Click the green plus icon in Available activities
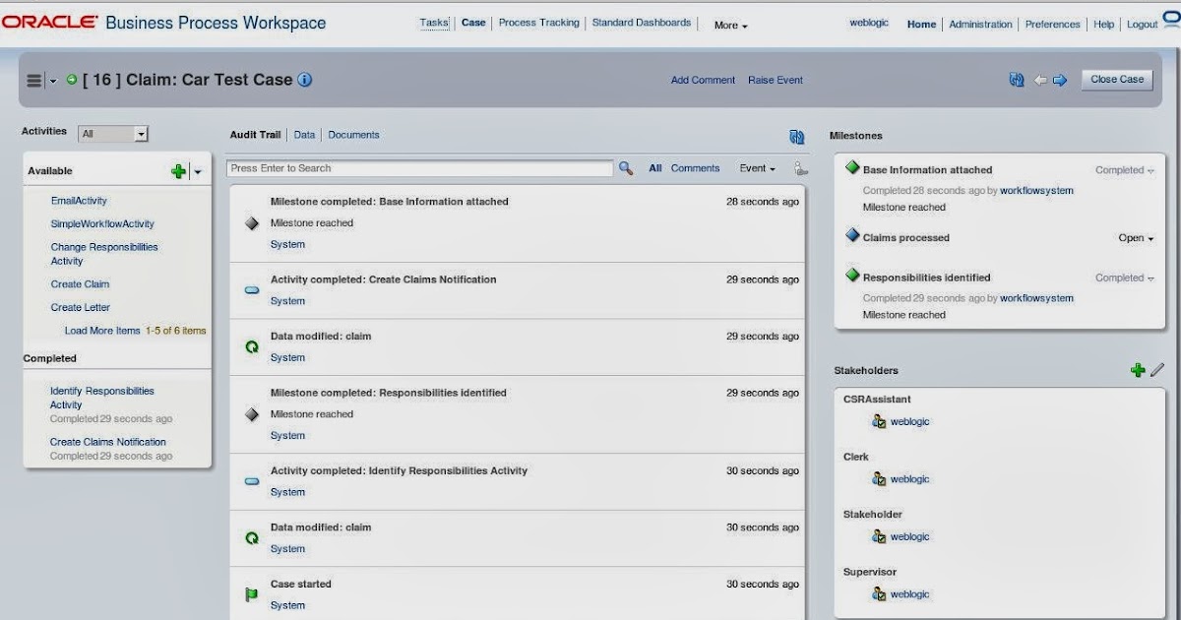The width and height of the screenshot is (1181, 620). (177, 169)
